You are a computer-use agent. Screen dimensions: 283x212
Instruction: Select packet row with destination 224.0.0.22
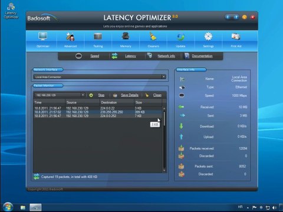tap(98, 108)
